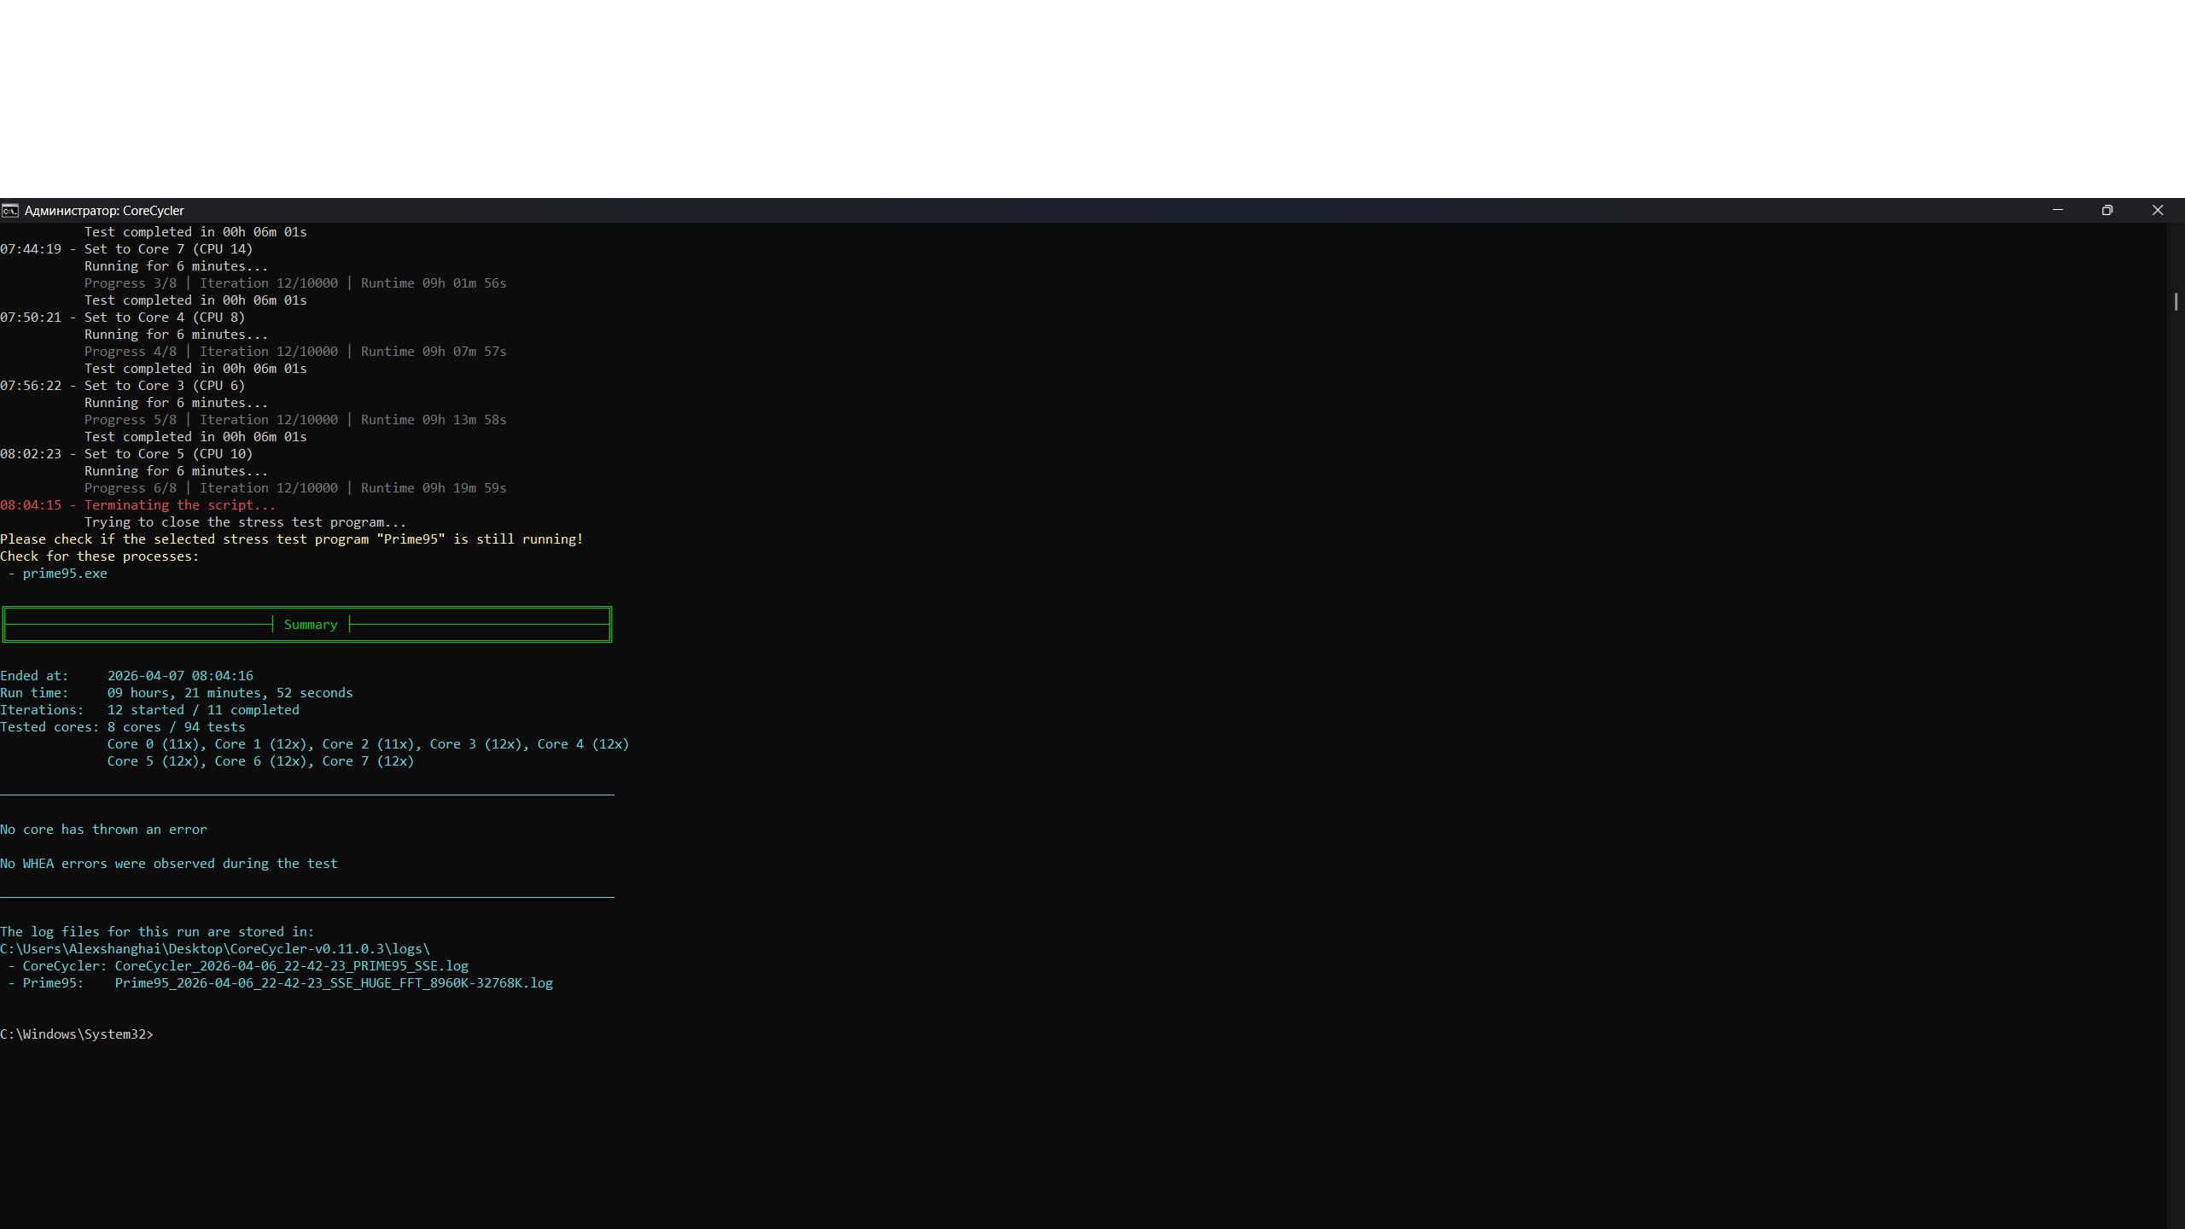
Task: Click the Run time value text
Action: (x=230, y=693)
